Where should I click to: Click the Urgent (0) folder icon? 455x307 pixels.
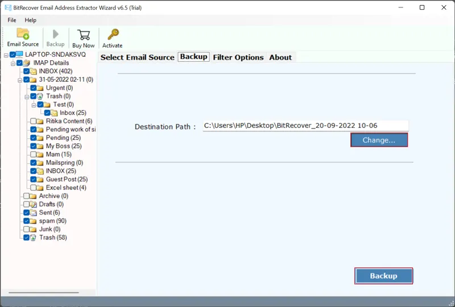coord(40,88)
